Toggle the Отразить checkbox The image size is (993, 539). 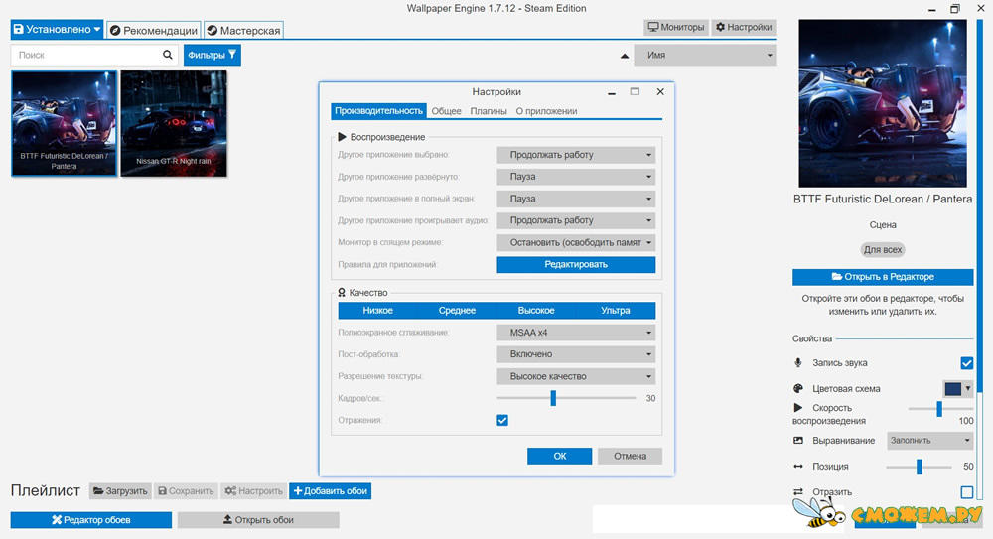pyautogui.click(x=966, y=492)
